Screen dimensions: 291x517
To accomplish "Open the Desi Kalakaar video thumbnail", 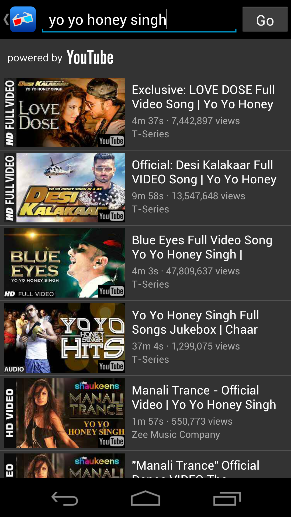I will pyautogui.click(x=65, y=188).
